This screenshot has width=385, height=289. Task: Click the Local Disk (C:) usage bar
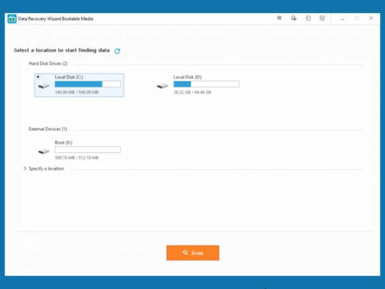pyautogui.click(x=87, y=84)
